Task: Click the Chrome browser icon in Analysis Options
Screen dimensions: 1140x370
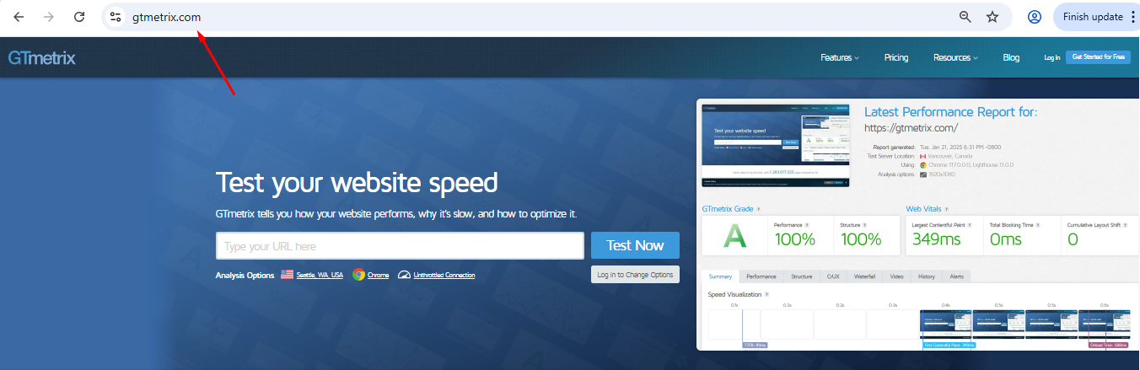Action: tap(359, 275)
